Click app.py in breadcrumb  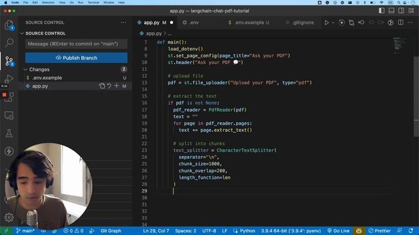[154, 33]
